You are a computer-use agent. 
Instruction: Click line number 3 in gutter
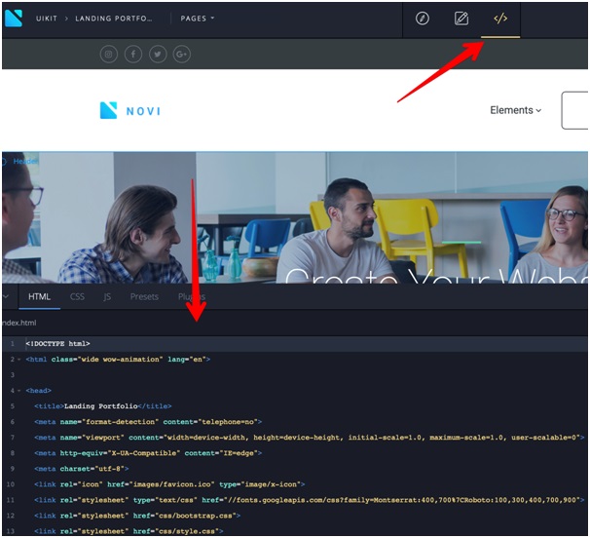12,375
